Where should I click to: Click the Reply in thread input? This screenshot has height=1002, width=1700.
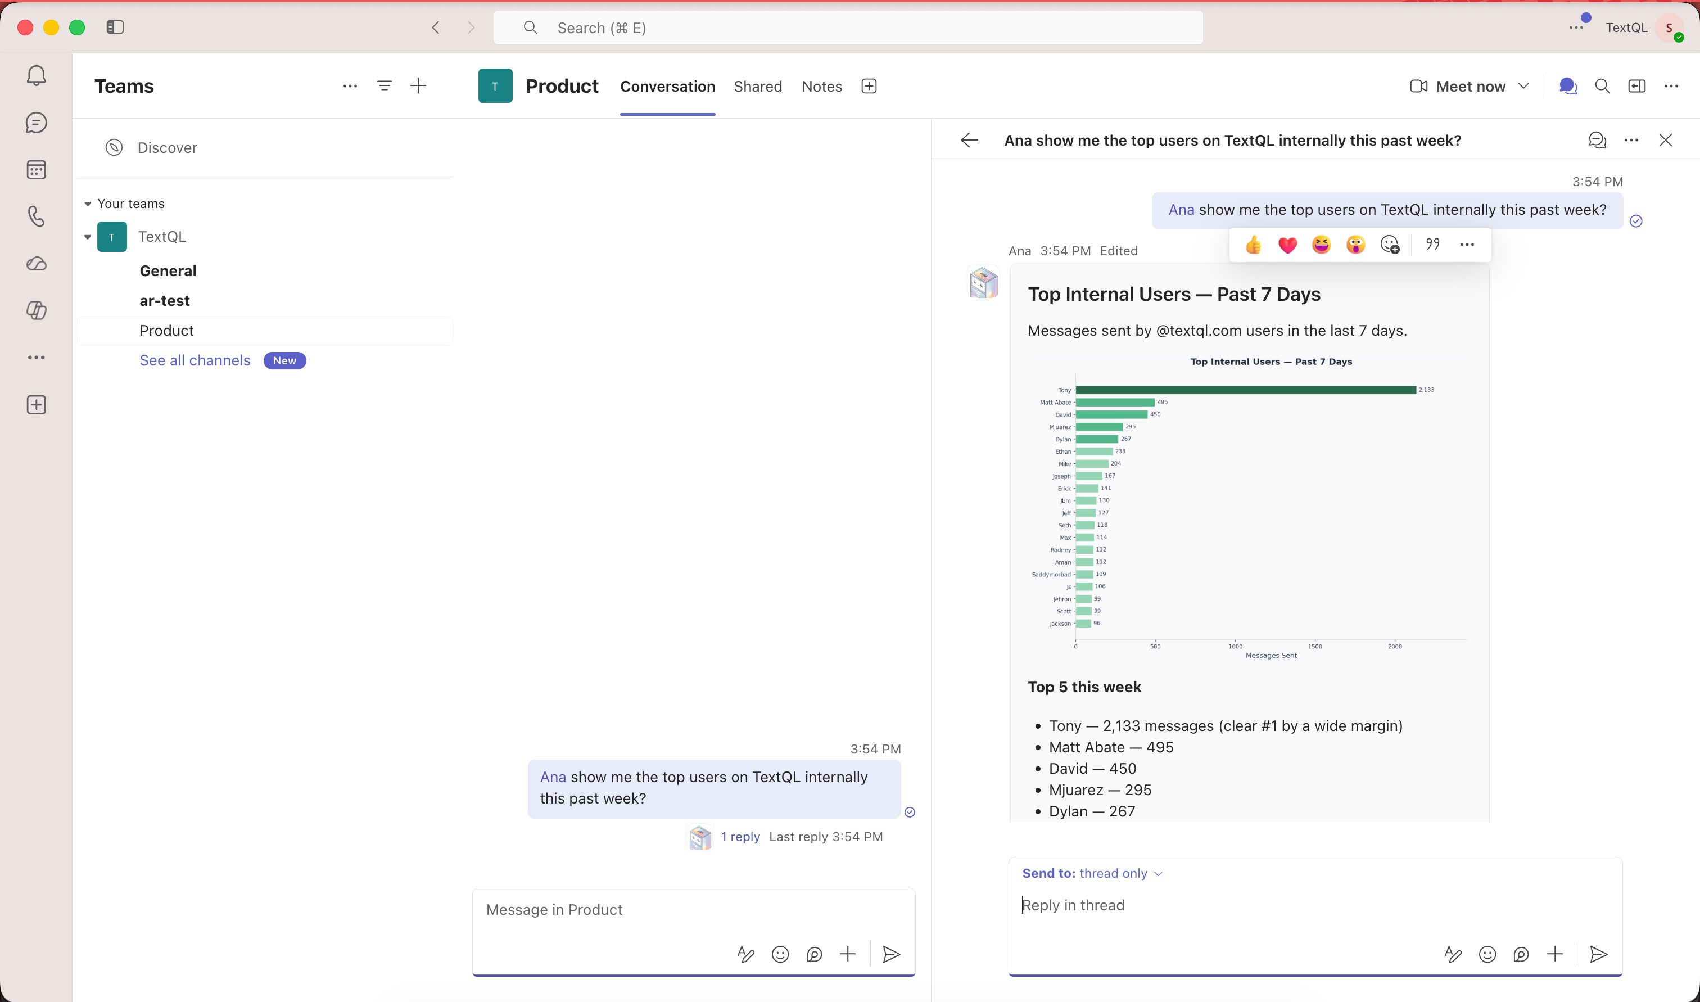[x=1315, y=905]
